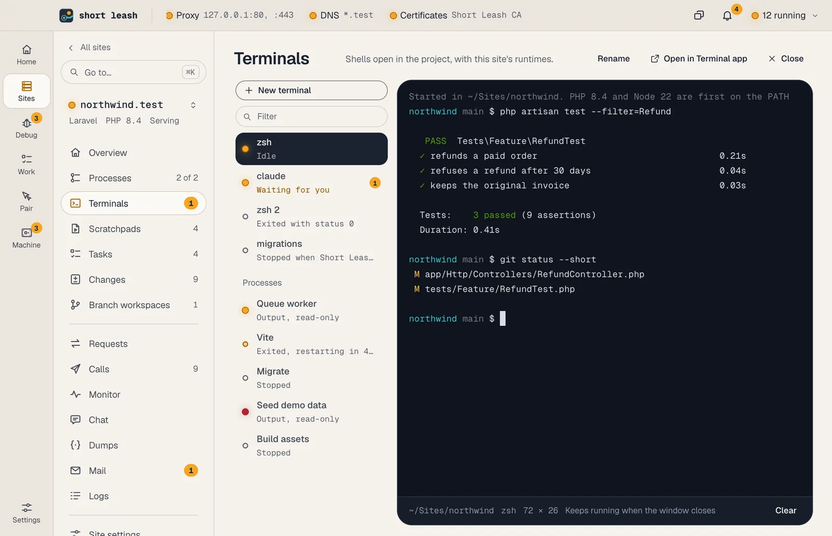Viewport: 832px width, 536px height.
Task: Click the windows overview icon in top bar
Action: tap(699, 16)
